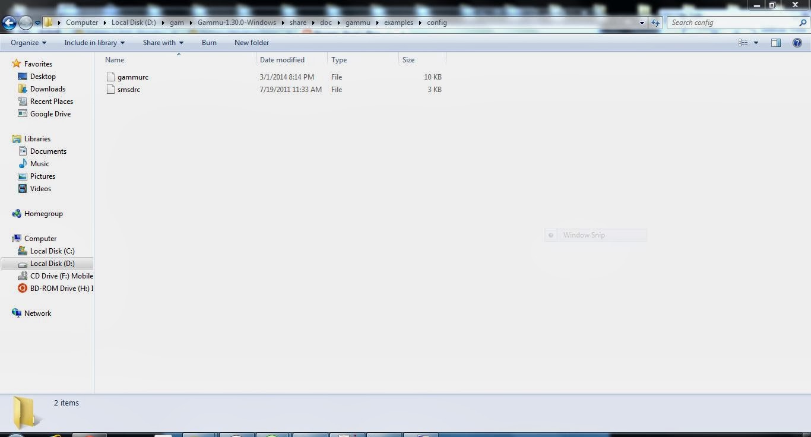Click the Burn toolbar command
Image resolution: width=811 pixels, height=437 pixels.
click(x=209, y=43)
